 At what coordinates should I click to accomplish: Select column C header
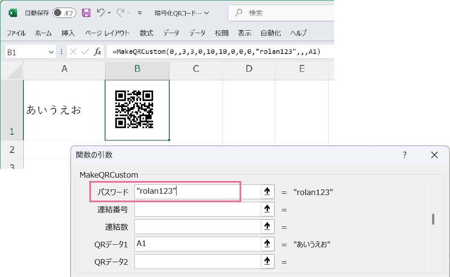point(196,69)
